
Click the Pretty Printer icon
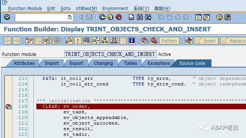188,41
